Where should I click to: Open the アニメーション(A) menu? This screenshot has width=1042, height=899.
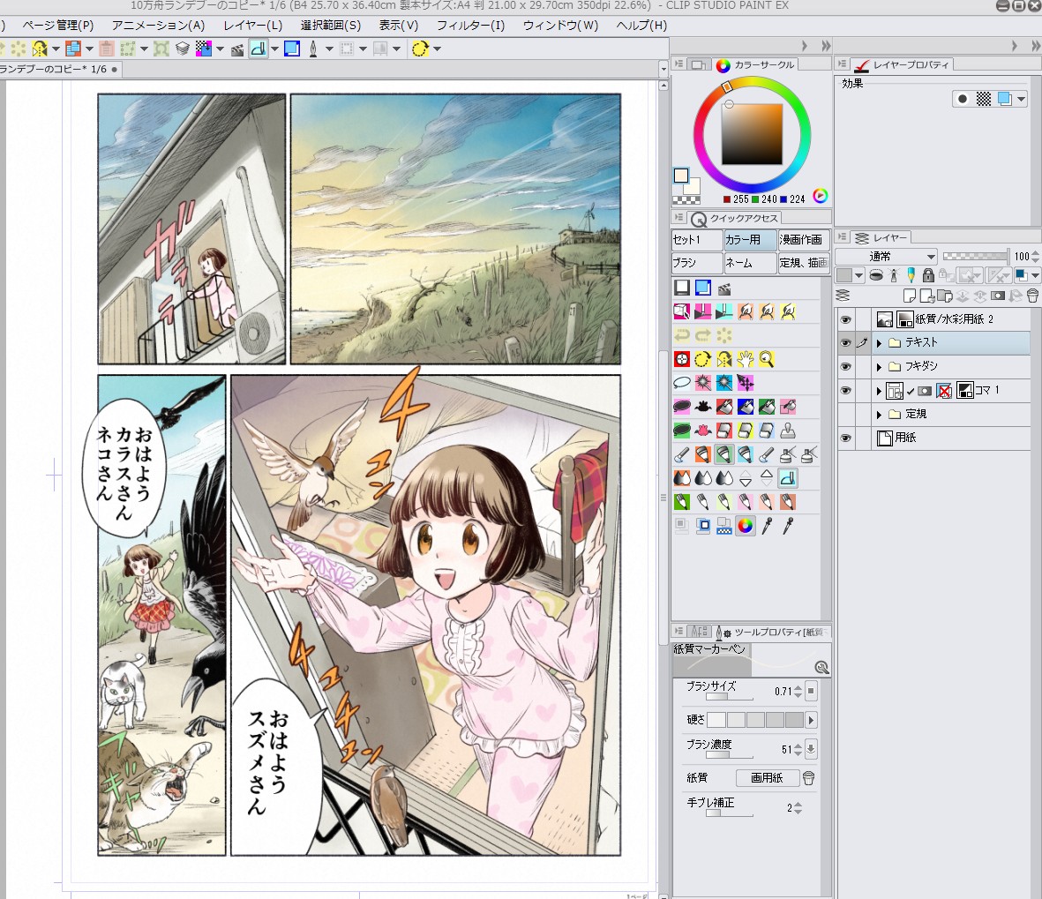pos(158,26)
